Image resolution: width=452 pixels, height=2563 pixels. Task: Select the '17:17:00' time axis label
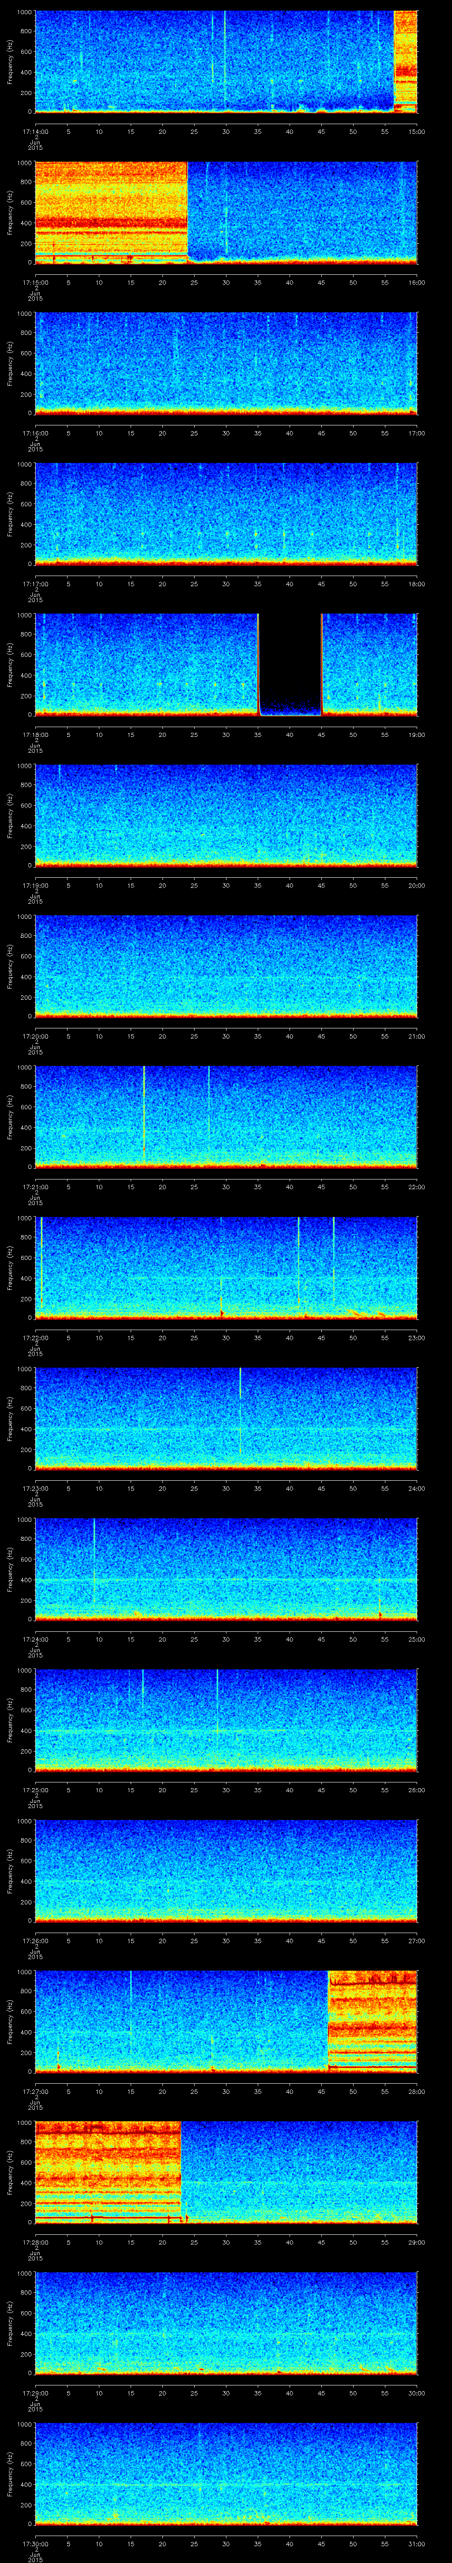pos(35,584)
